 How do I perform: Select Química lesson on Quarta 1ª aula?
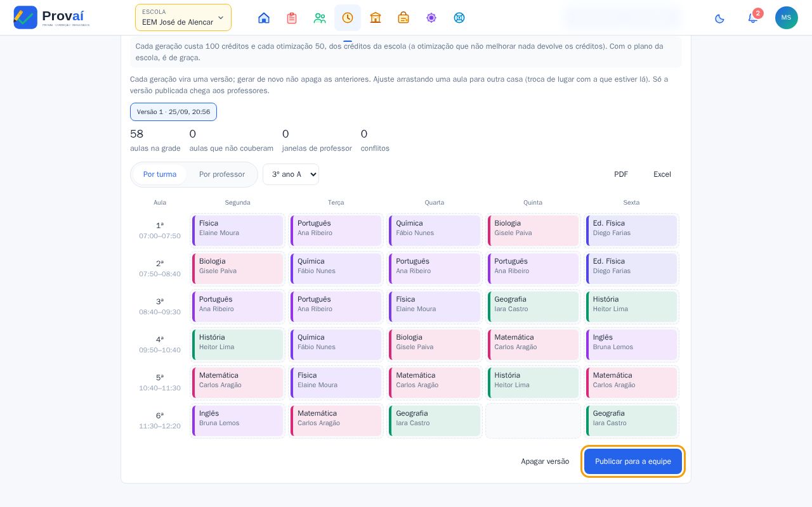click(435, 231)
